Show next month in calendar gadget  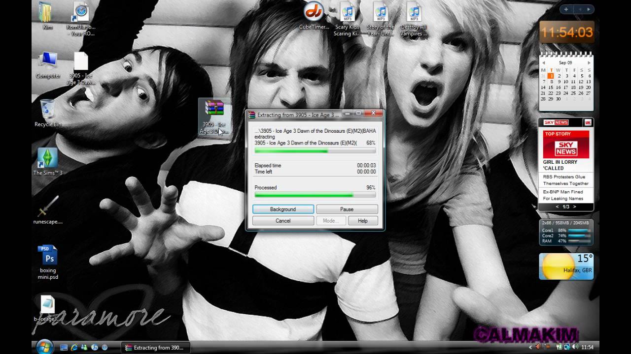tap(589, 63)
